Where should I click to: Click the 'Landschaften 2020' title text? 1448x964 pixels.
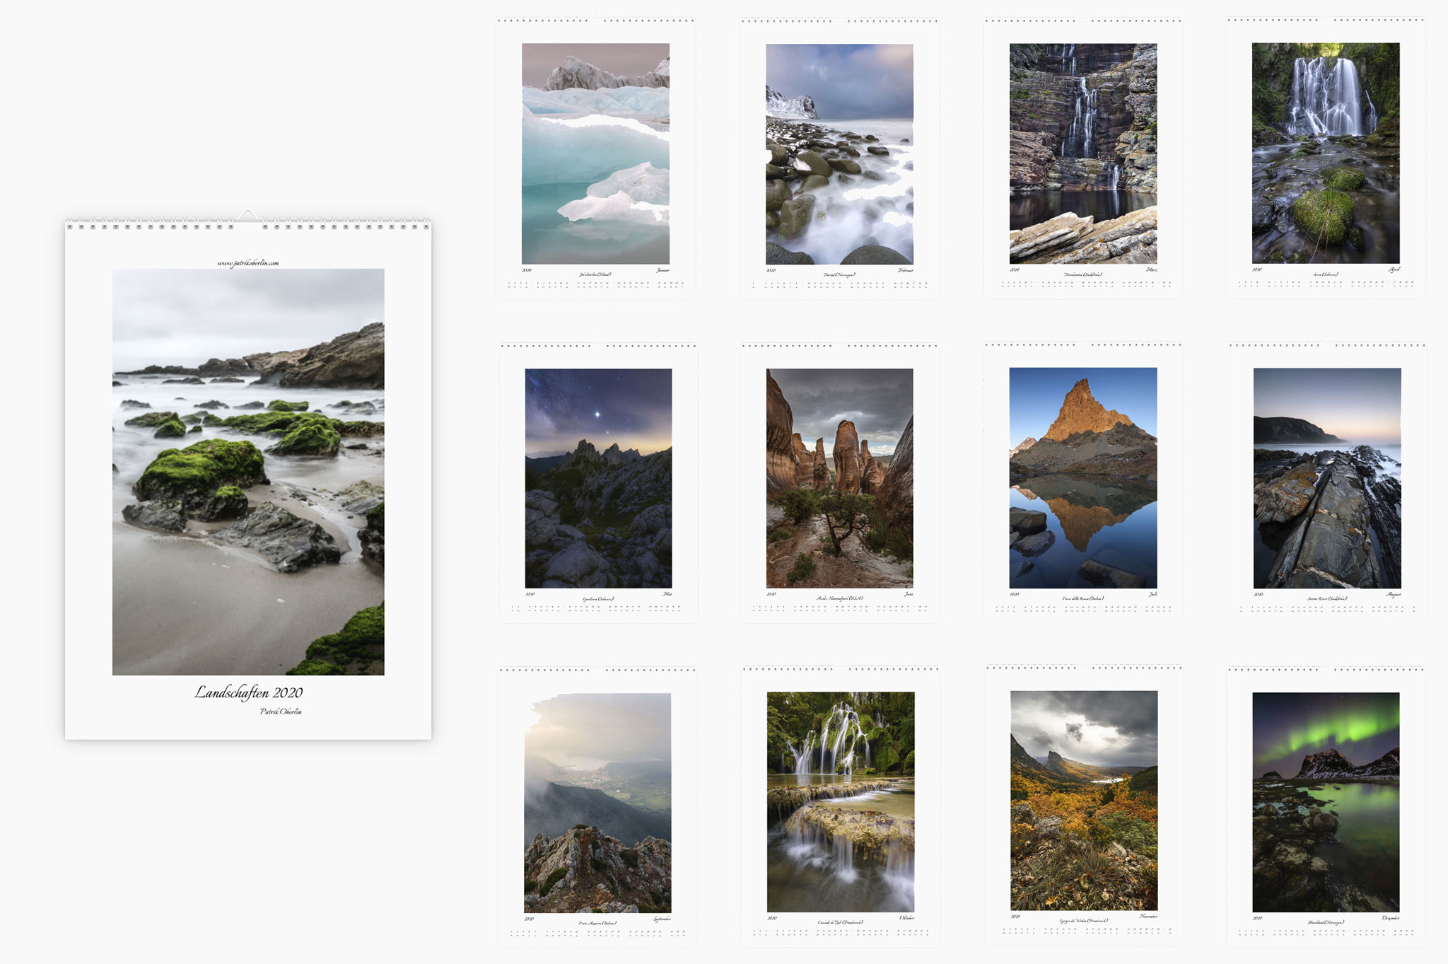[248, 692]
